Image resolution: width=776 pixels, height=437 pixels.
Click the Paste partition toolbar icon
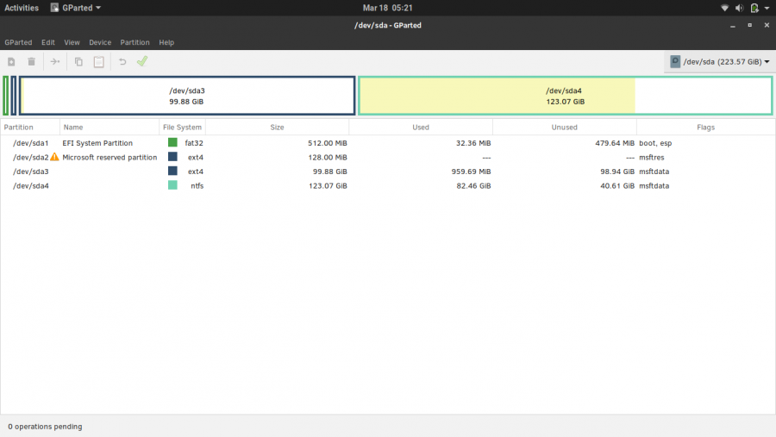pyautogui.click(x=99, y=62)
